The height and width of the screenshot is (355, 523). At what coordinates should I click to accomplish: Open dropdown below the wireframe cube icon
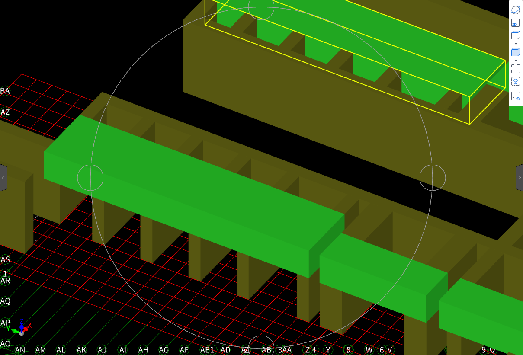pos(515,44)
